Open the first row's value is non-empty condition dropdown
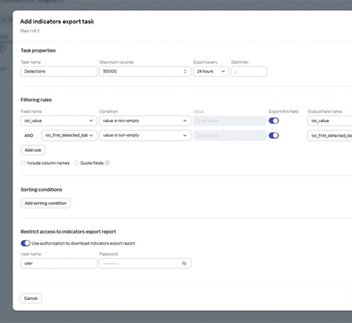The image size is (352, 323). coord(145,121)
